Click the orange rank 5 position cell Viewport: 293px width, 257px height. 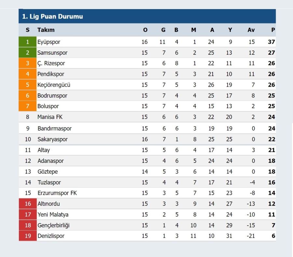[27, 85]
